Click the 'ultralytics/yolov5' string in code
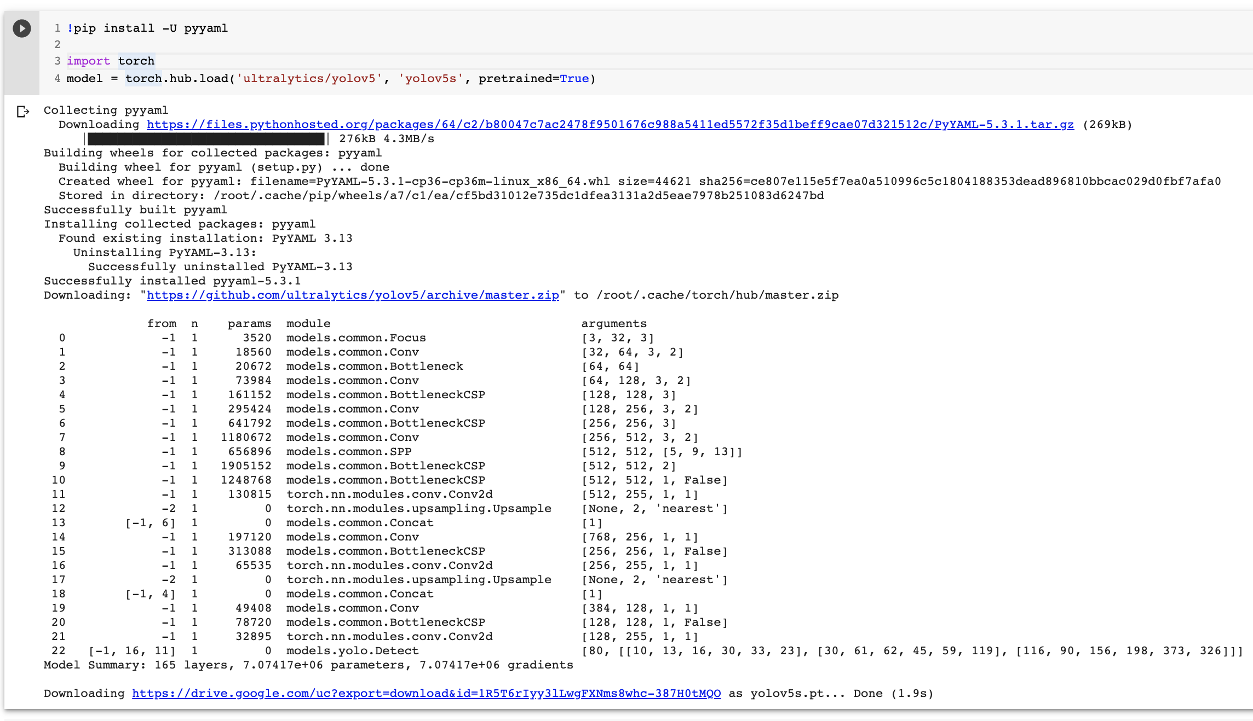 [309, 79]
